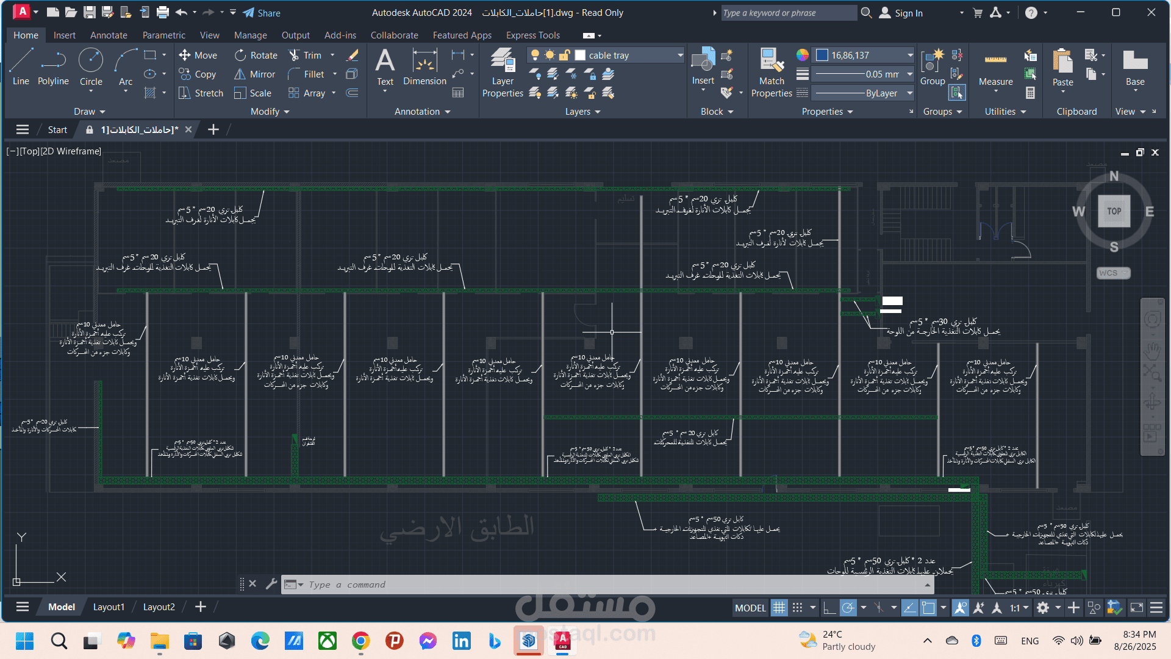Click the Sign In button
This screenshot has height=659, width=1171.
point(901,13)
